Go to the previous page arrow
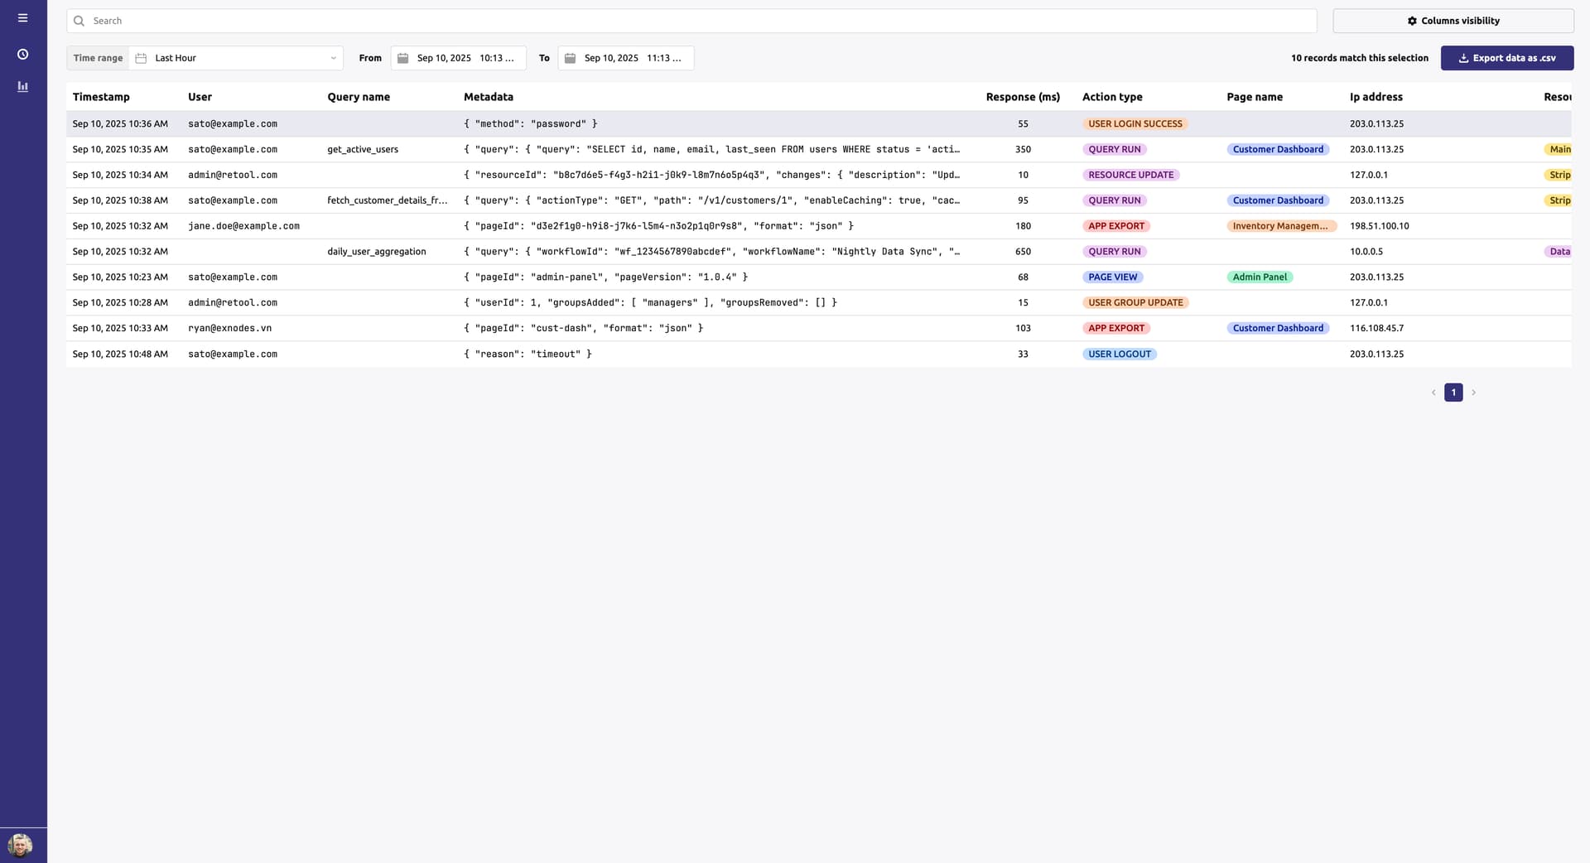The width and height of the screenshot is (1590, 863). tap(1433, 393)
